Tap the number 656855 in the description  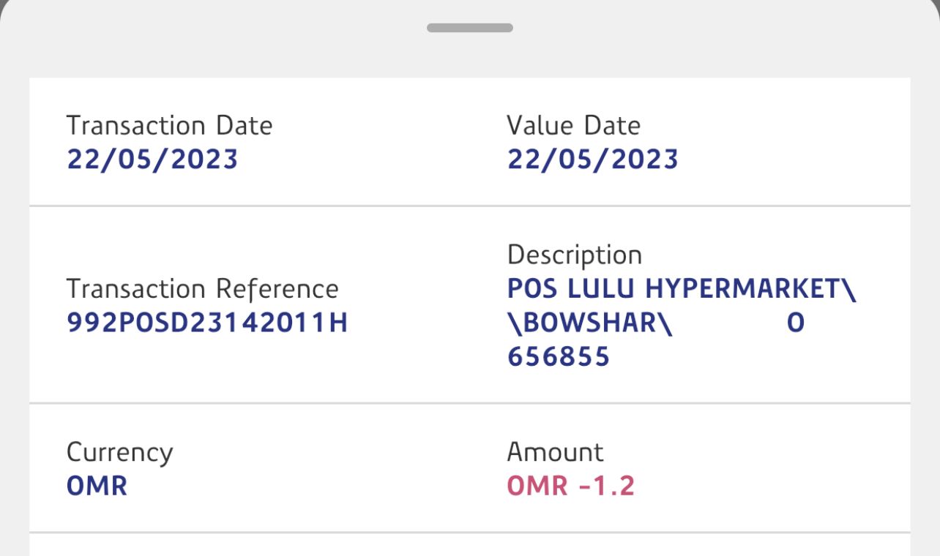point(558,356)
